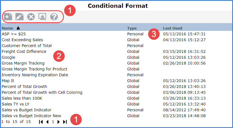Select Sales vs Budget Indicator New
Viewport: 233px width, 128px height.
31,116
